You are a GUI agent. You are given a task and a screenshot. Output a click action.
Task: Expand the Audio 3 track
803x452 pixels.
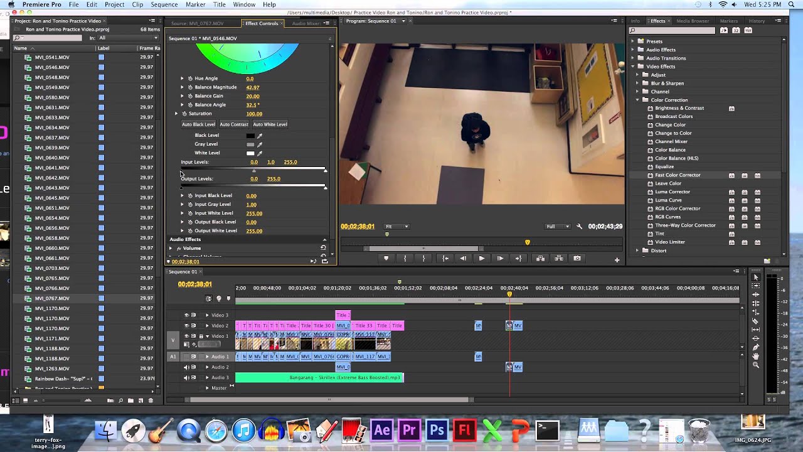207,378
